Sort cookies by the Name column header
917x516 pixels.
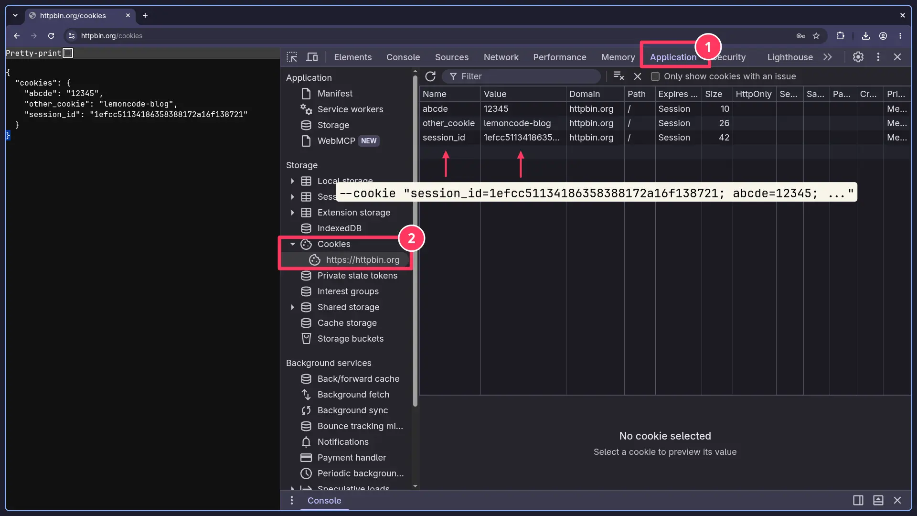pyautogui.click(x=450, y=94)
